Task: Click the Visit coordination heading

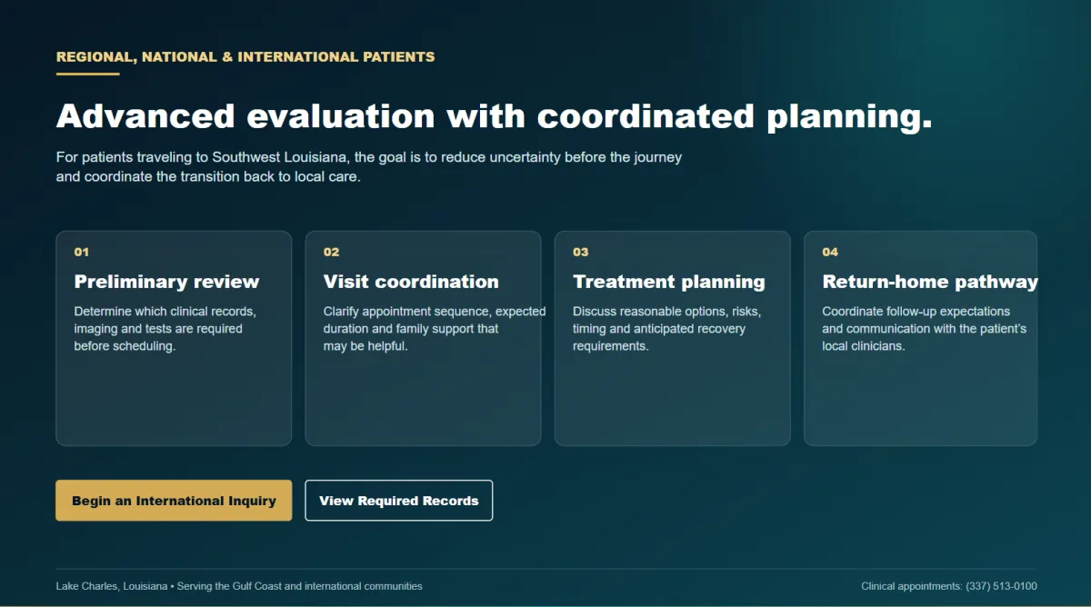Action: (x=411, y=282)
